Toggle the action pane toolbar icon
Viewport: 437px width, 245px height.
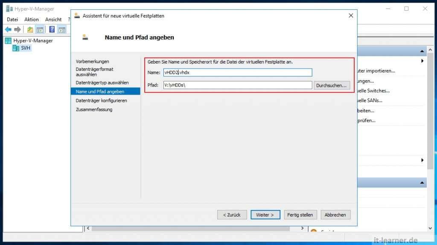(62, 29)
